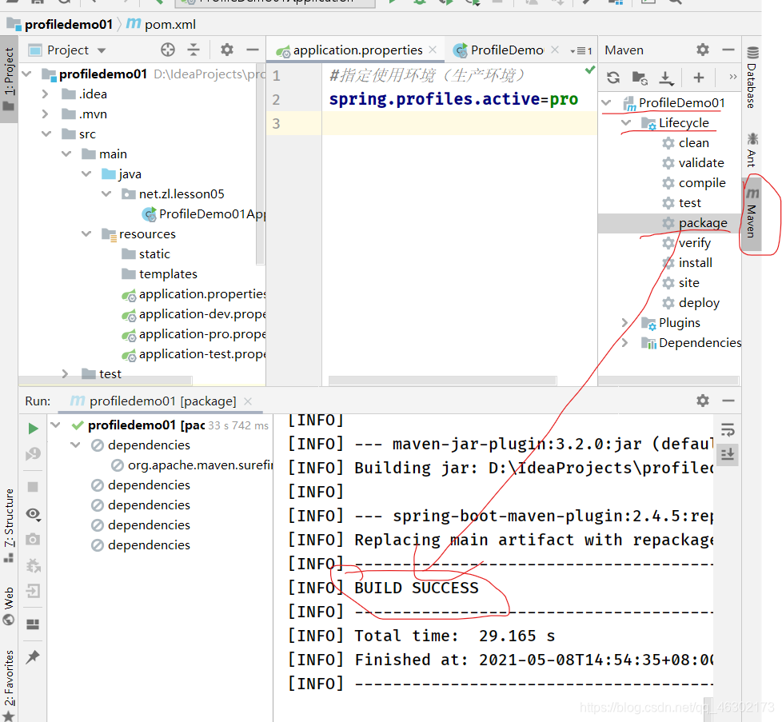Select the package lifecycle goal

click(x=702, y=223)
